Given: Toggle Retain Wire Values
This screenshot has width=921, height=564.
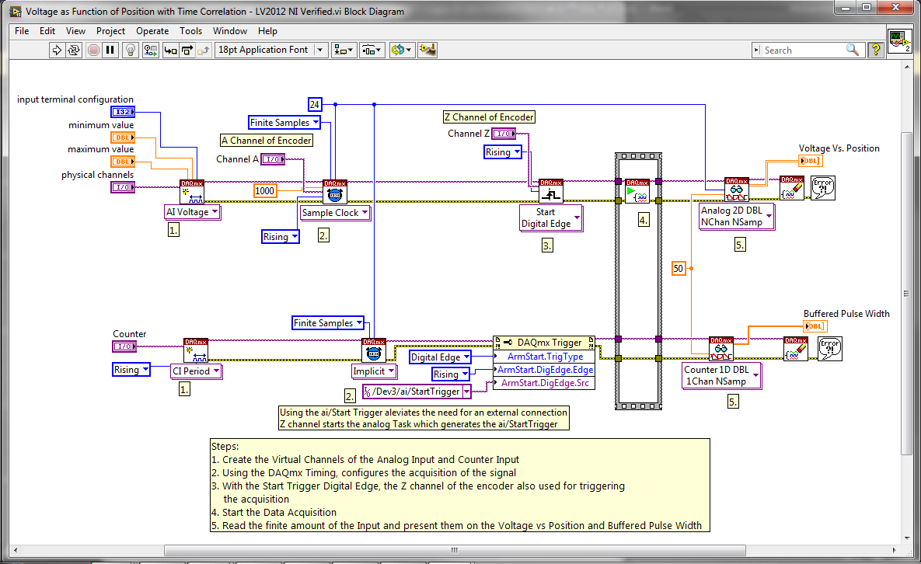Looking at the screenshot, I should (150, 50).
